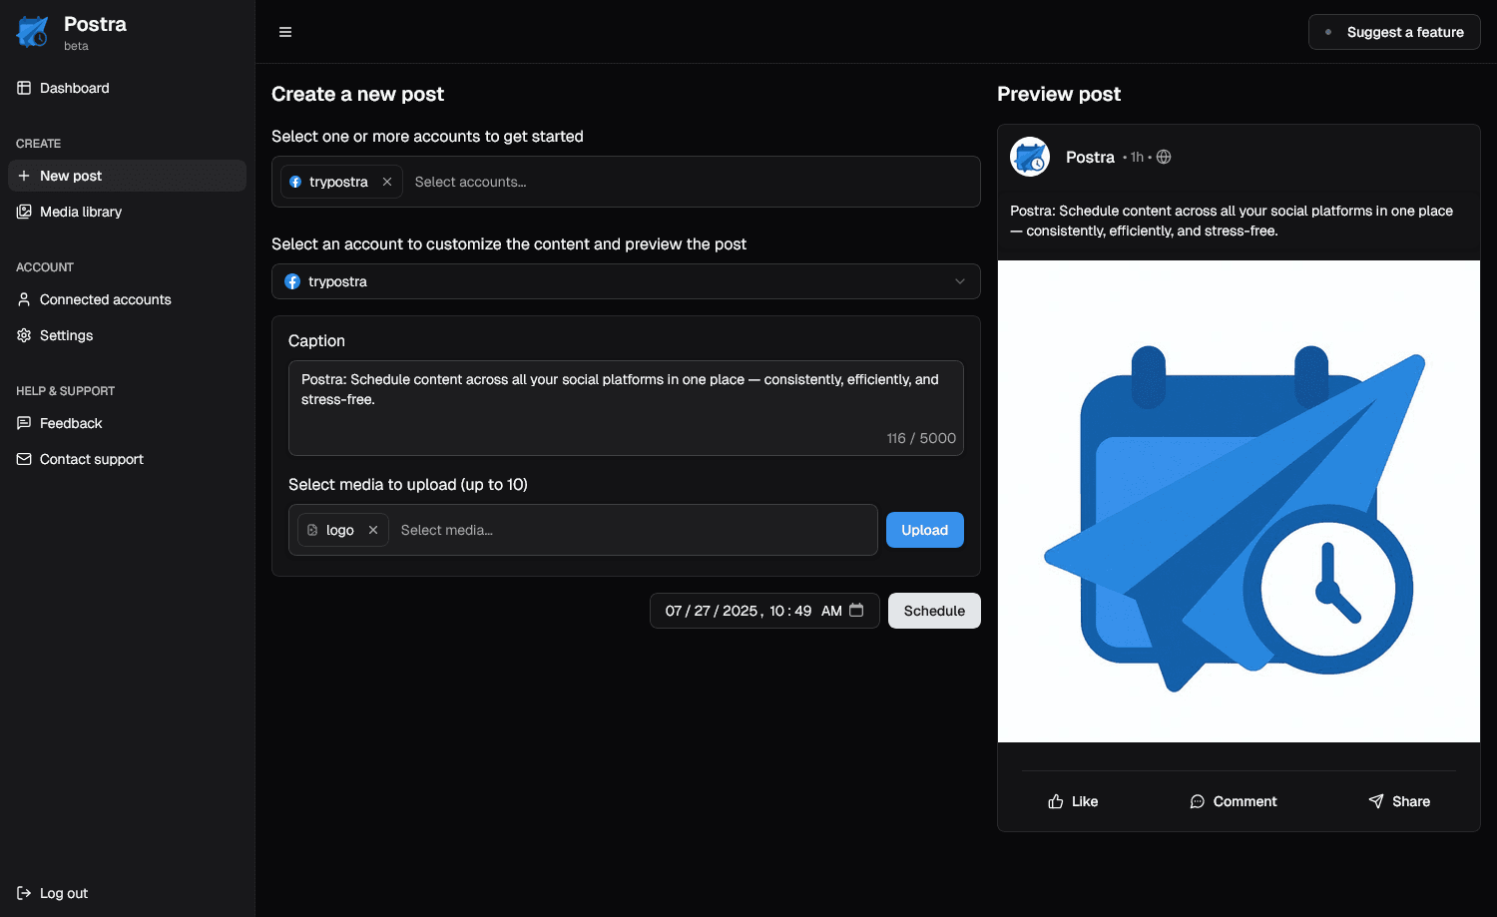Click Contact support in the sidebar
This screenshot has width=1497, height=917.
(x=127, y=459)
